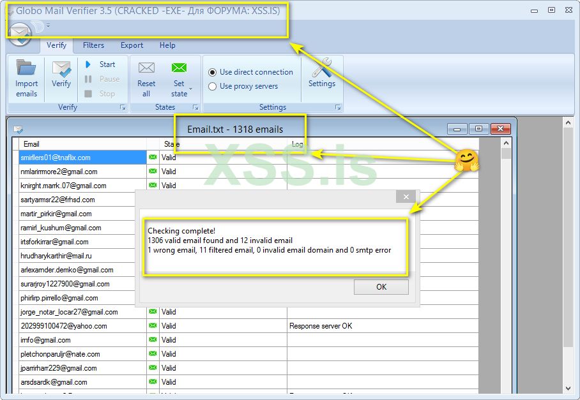Maximize the Email.txt document window

click(478, 128)
